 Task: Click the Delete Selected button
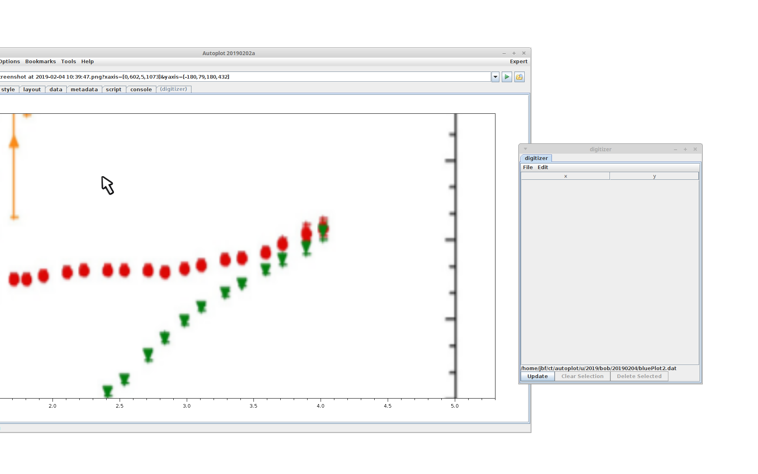(639, 376)
